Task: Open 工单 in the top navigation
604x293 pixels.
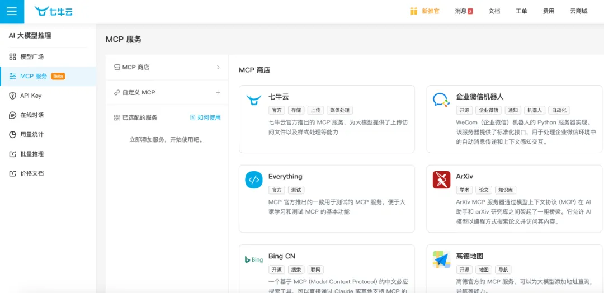Action: click(521, 12)
